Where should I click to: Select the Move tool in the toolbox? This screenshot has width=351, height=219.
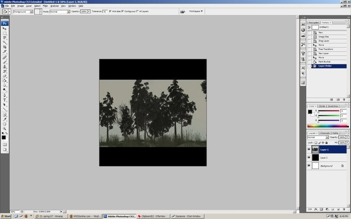[5, 28]
